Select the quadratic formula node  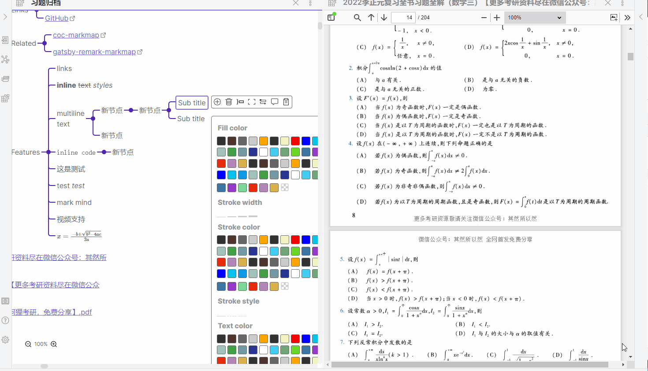point(79,236)
